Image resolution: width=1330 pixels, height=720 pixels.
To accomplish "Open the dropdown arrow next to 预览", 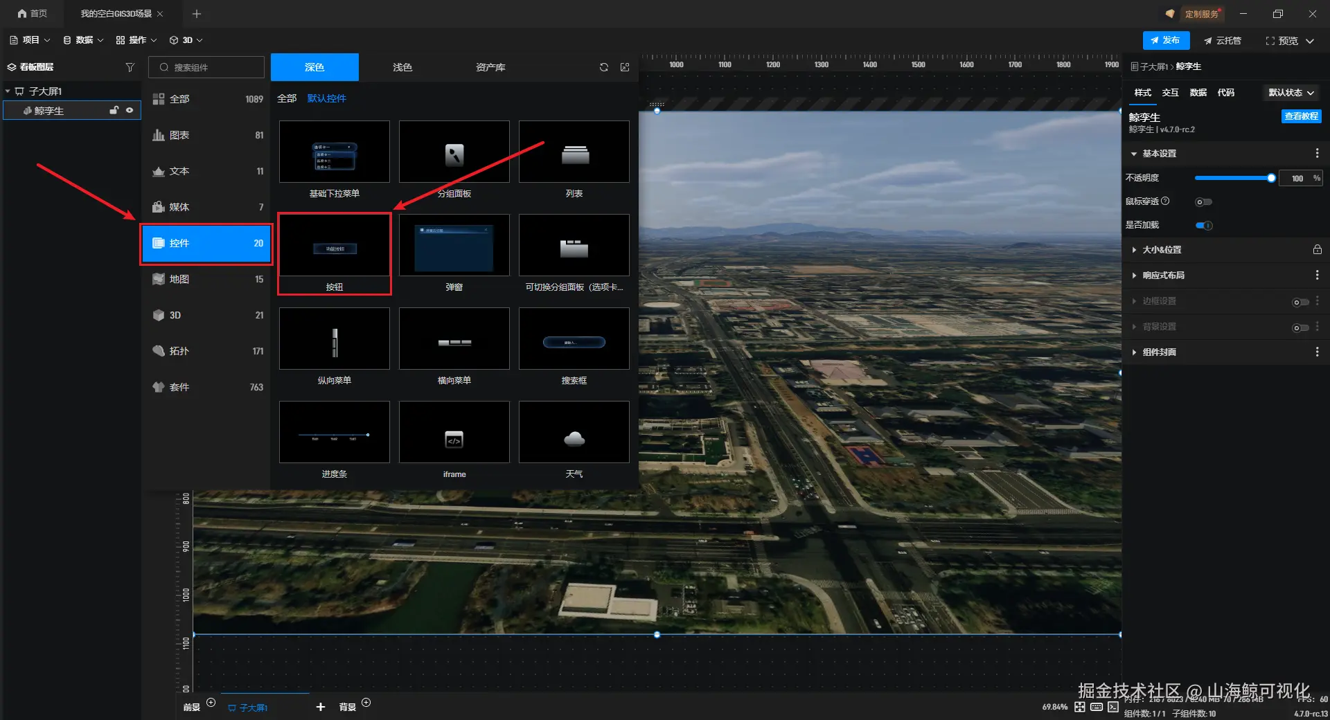I will [x=1310, y=41].
